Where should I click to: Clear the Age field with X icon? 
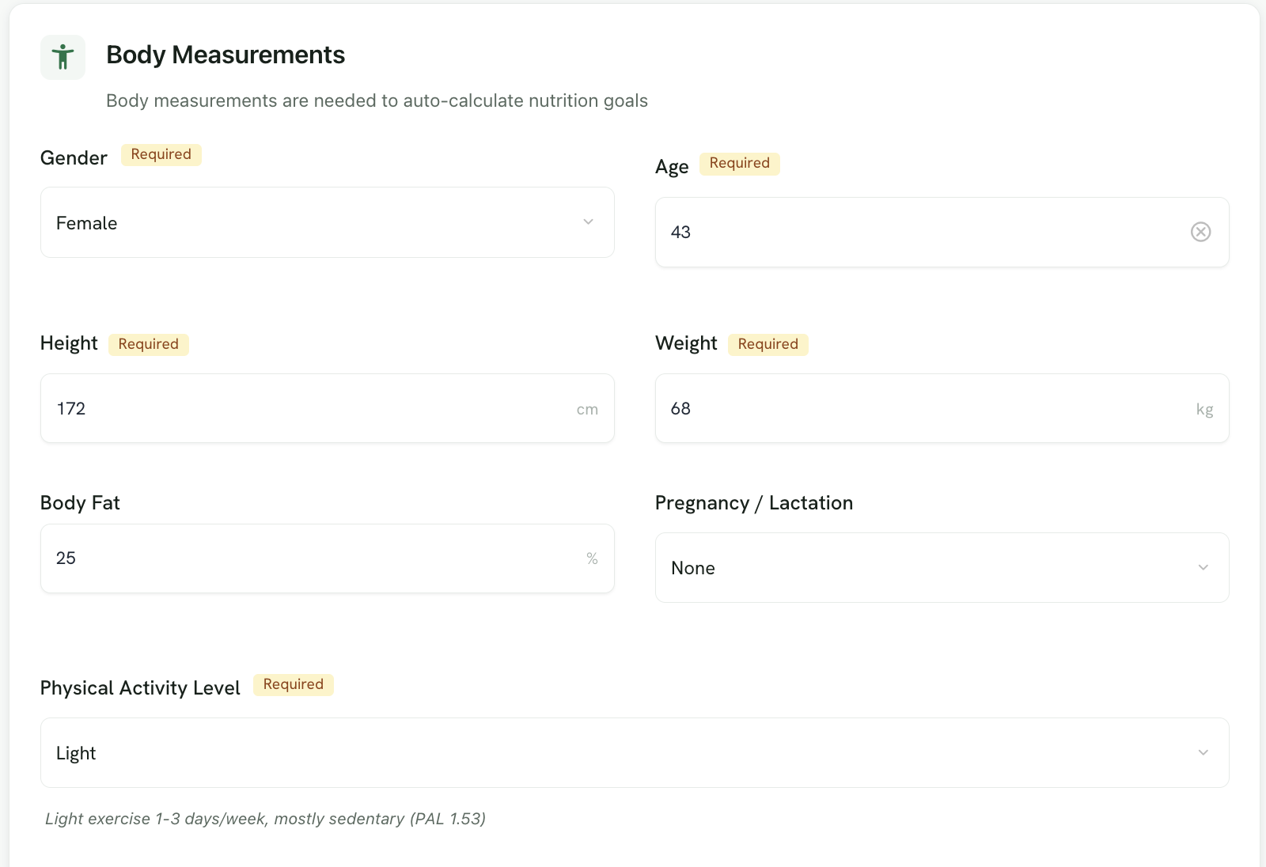click(x=1200, y=232)
